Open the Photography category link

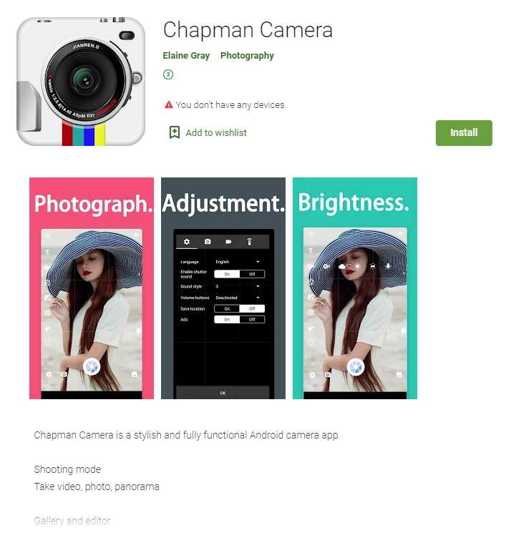pos(247,55)
